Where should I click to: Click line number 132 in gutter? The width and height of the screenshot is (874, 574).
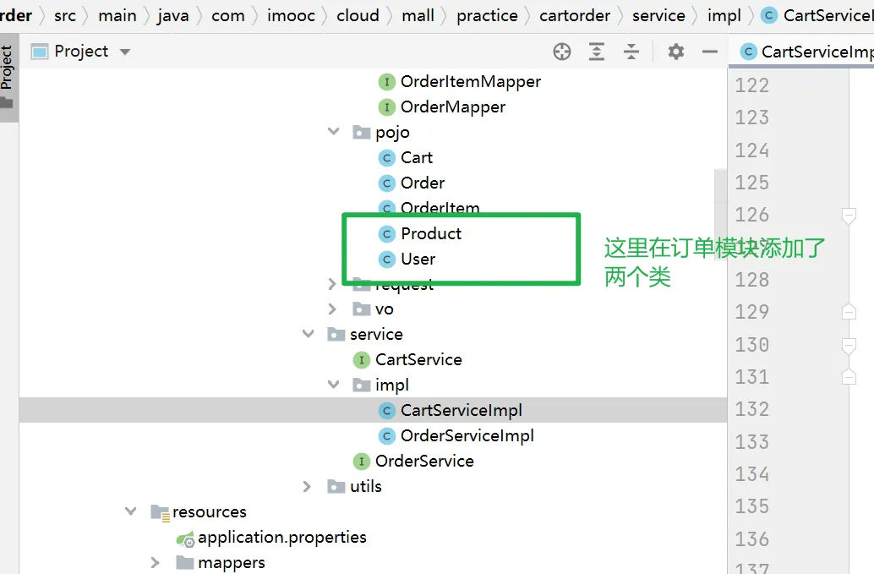click(x=752, y=410)
